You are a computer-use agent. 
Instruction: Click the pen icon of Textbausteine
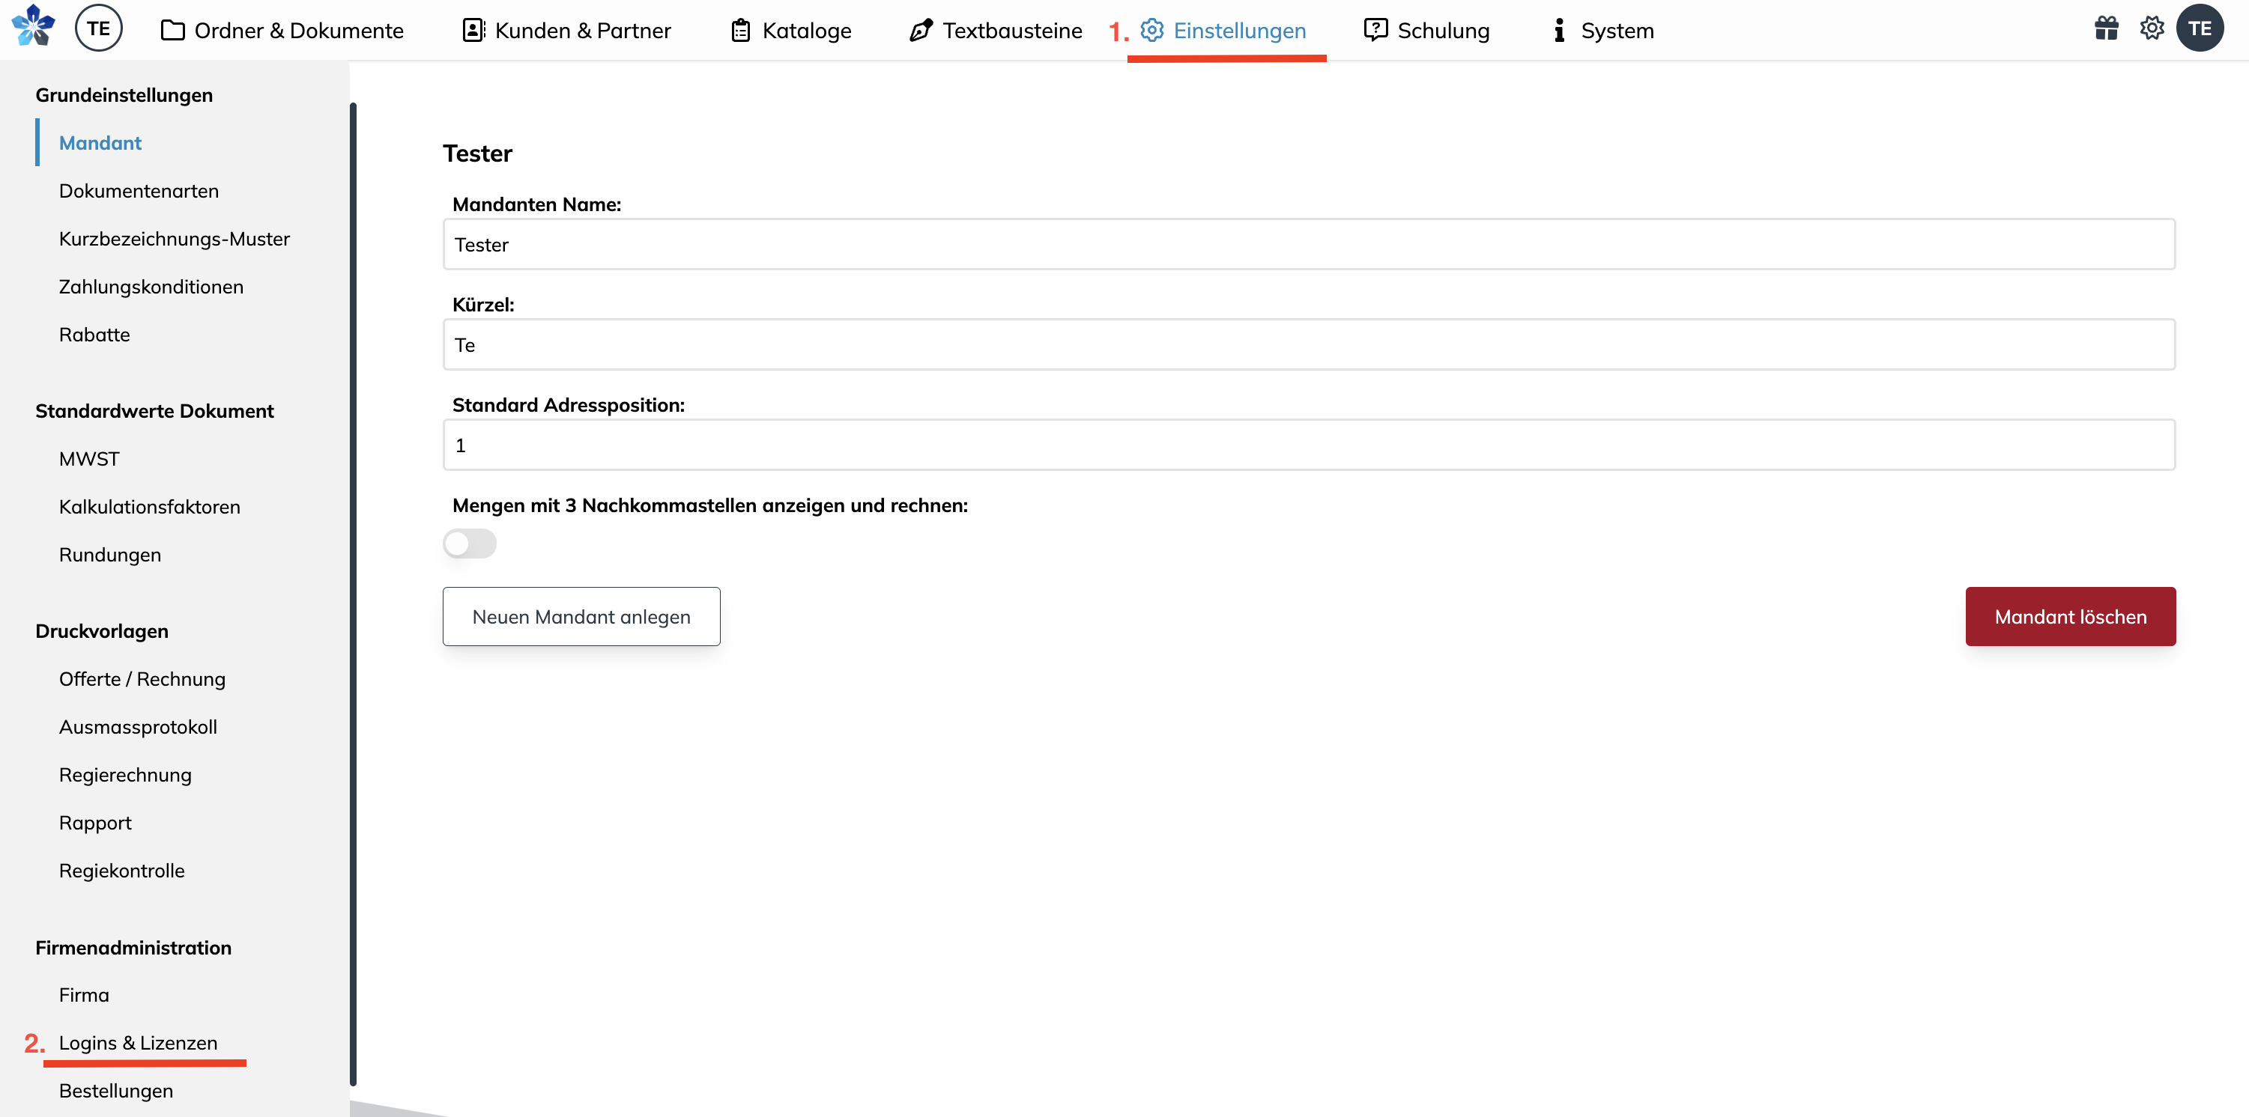(921, 31)
